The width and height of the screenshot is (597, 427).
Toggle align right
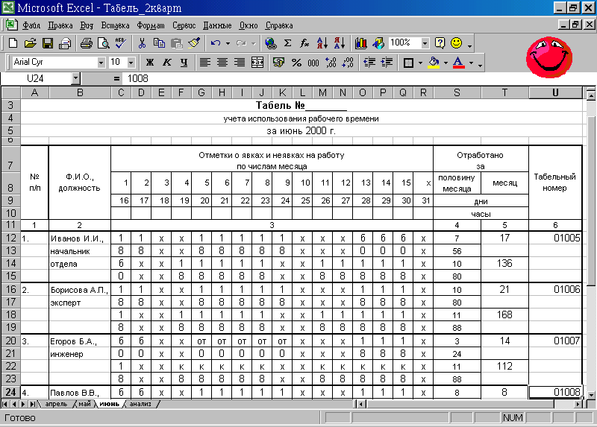pyautogui.click(x=240, y=63)
